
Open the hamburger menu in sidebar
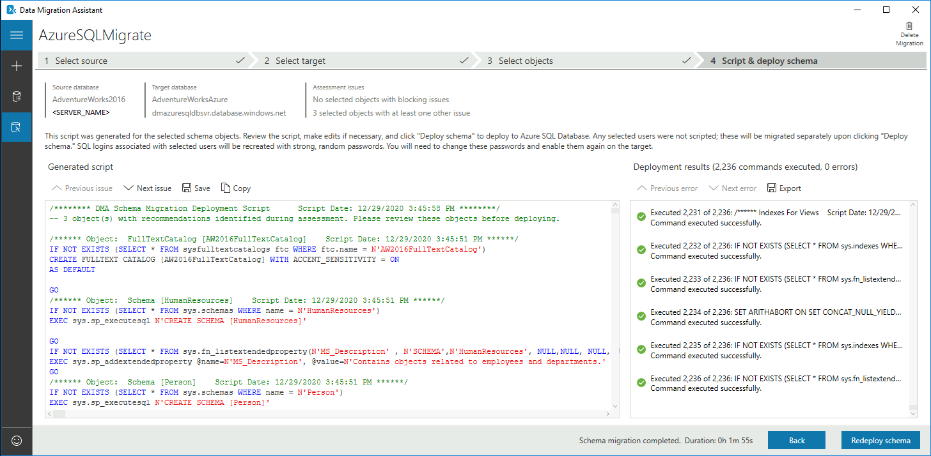[x=17, y=35]
